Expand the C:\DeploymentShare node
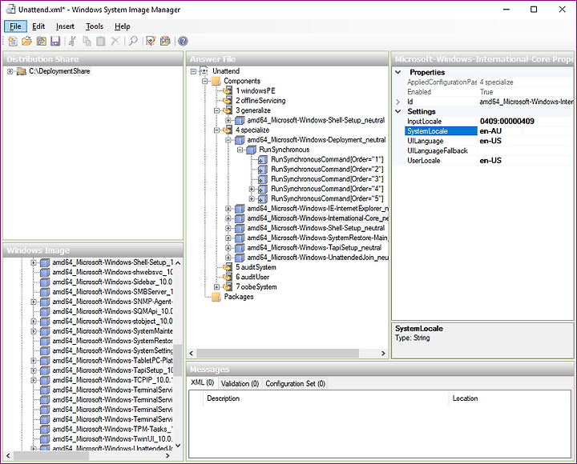This screenshot has height=464, width=577. tap(10, 71)
